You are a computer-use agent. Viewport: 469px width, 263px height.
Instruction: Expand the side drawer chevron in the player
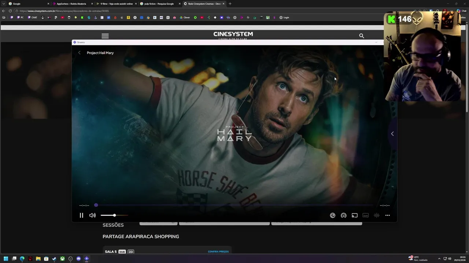click(392, 134)
